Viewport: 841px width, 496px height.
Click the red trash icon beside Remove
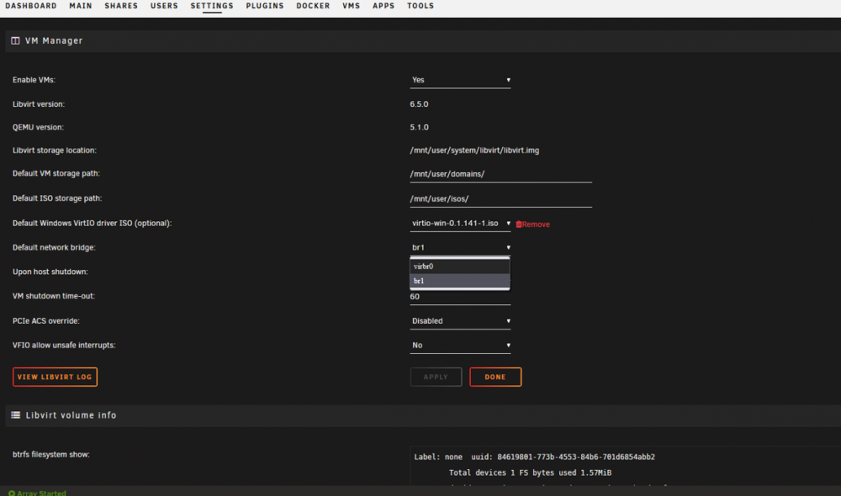coord(519,224)
